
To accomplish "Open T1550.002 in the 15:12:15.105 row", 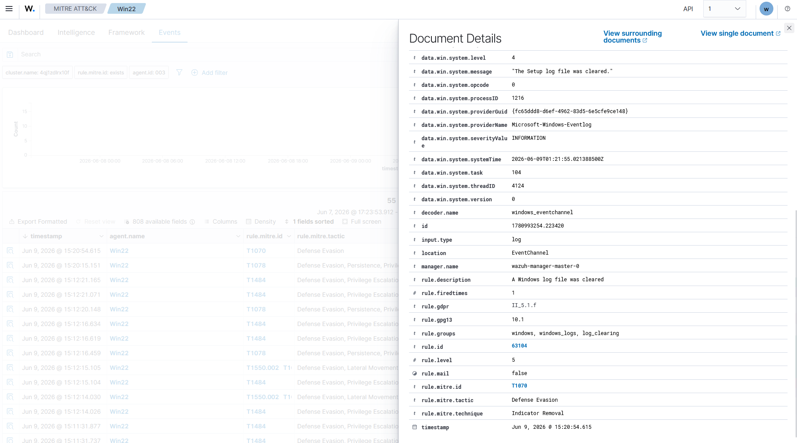I will pyautogui.click(x=262, y=368).
